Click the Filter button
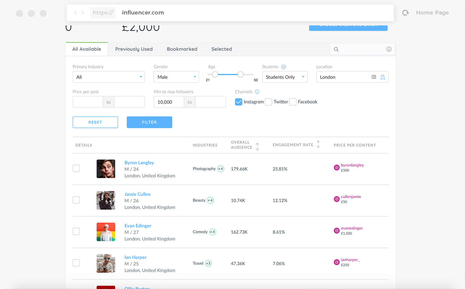The width and height of the screenshot is (465, 289). coord(149,122)
